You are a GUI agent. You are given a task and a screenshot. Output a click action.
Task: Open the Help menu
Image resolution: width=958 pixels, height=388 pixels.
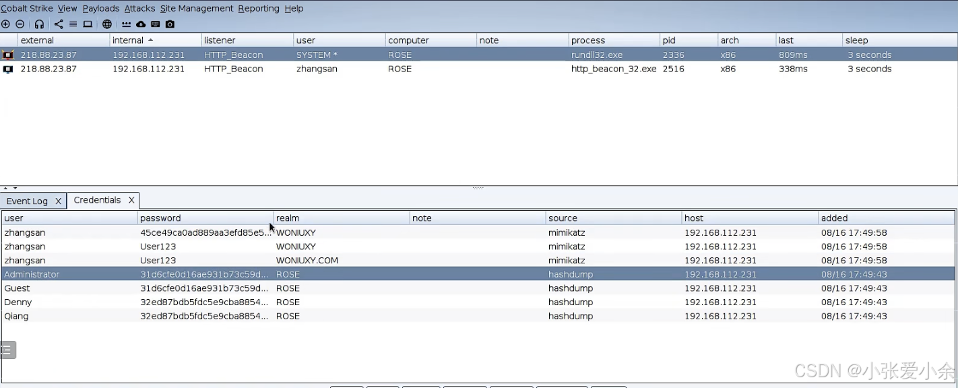coord(294,8)
